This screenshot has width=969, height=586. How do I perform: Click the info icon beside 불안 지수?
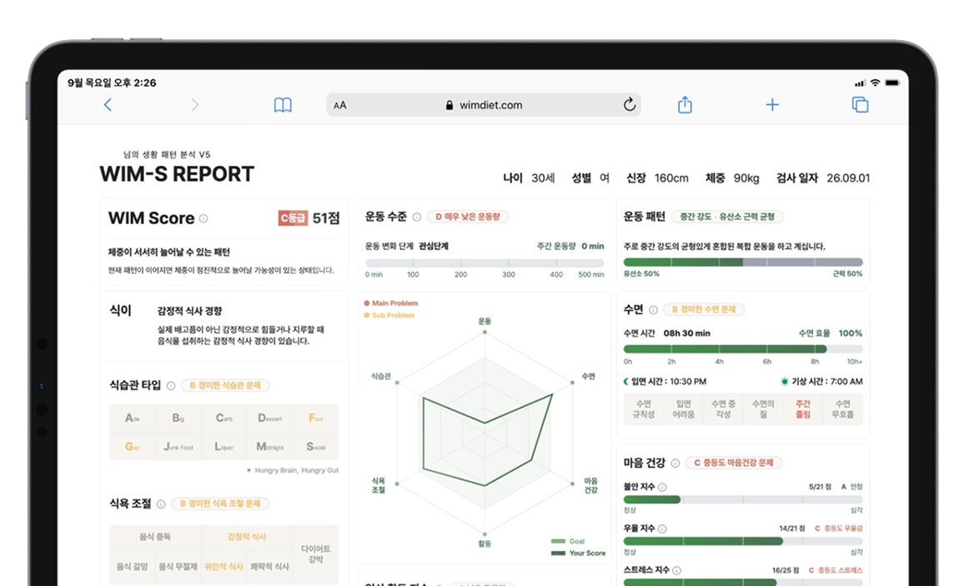pos(662,487)
